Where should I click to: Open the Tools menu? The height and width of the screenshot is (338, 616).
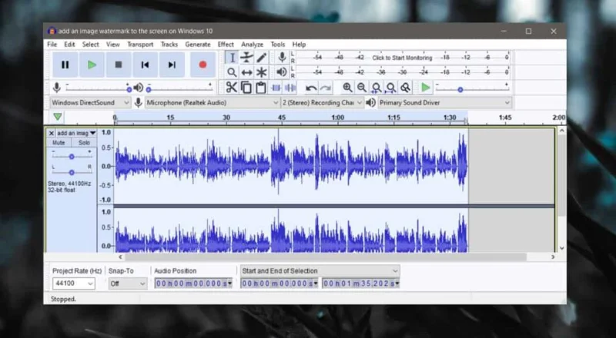pos(277,45)
